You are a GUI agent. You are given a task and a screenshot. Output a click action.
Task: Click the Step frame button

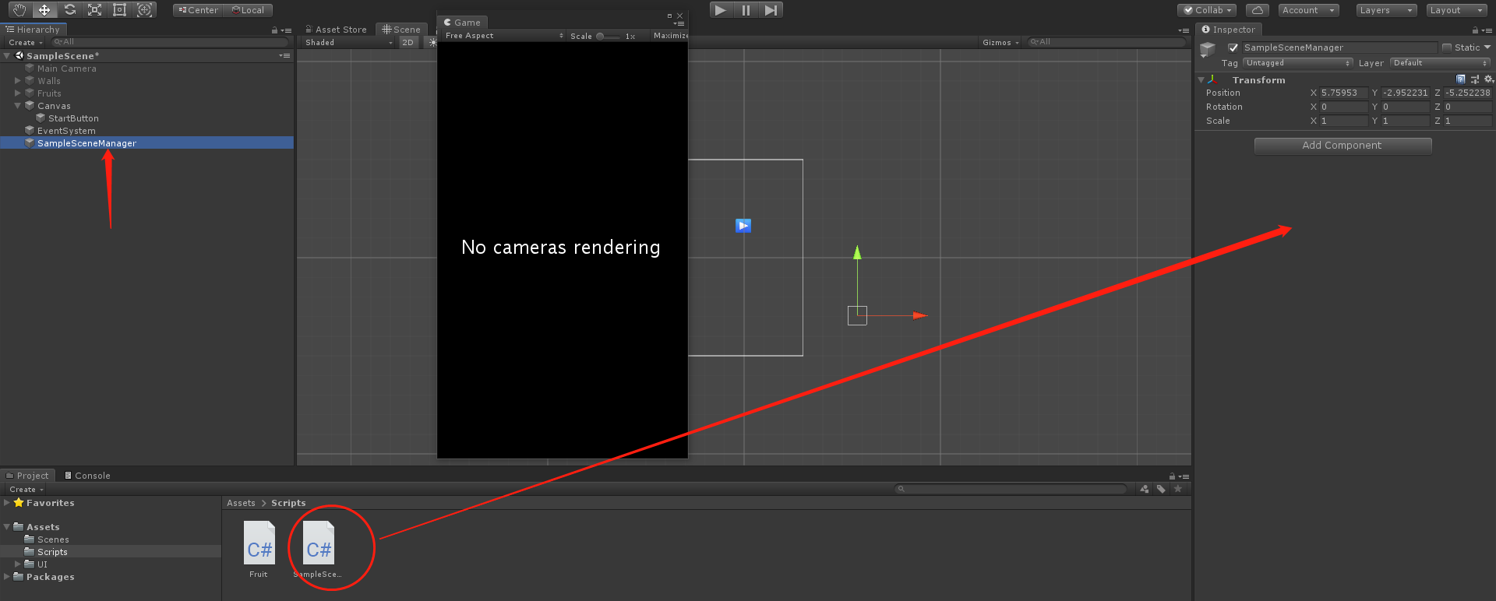point(771,10)
